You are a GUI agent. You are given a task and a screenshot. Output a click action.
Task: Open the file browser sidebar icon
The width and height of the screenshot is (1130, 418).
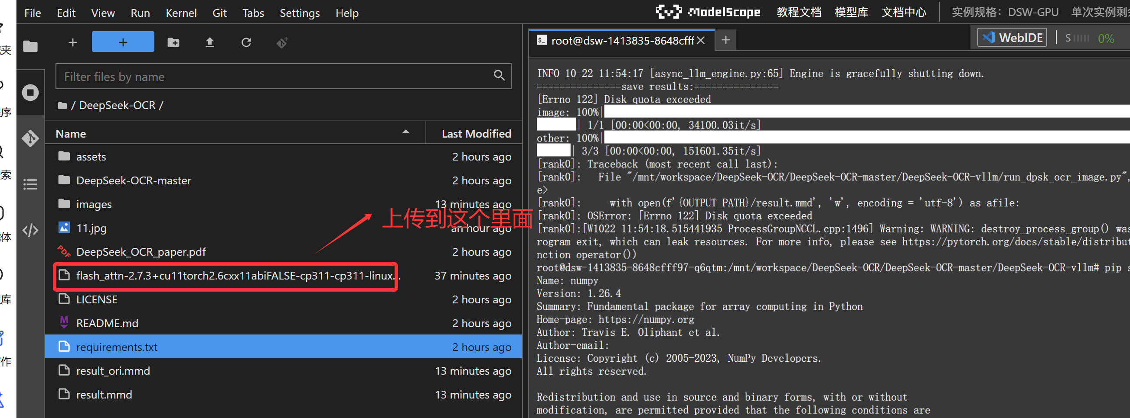click(30, 46)
